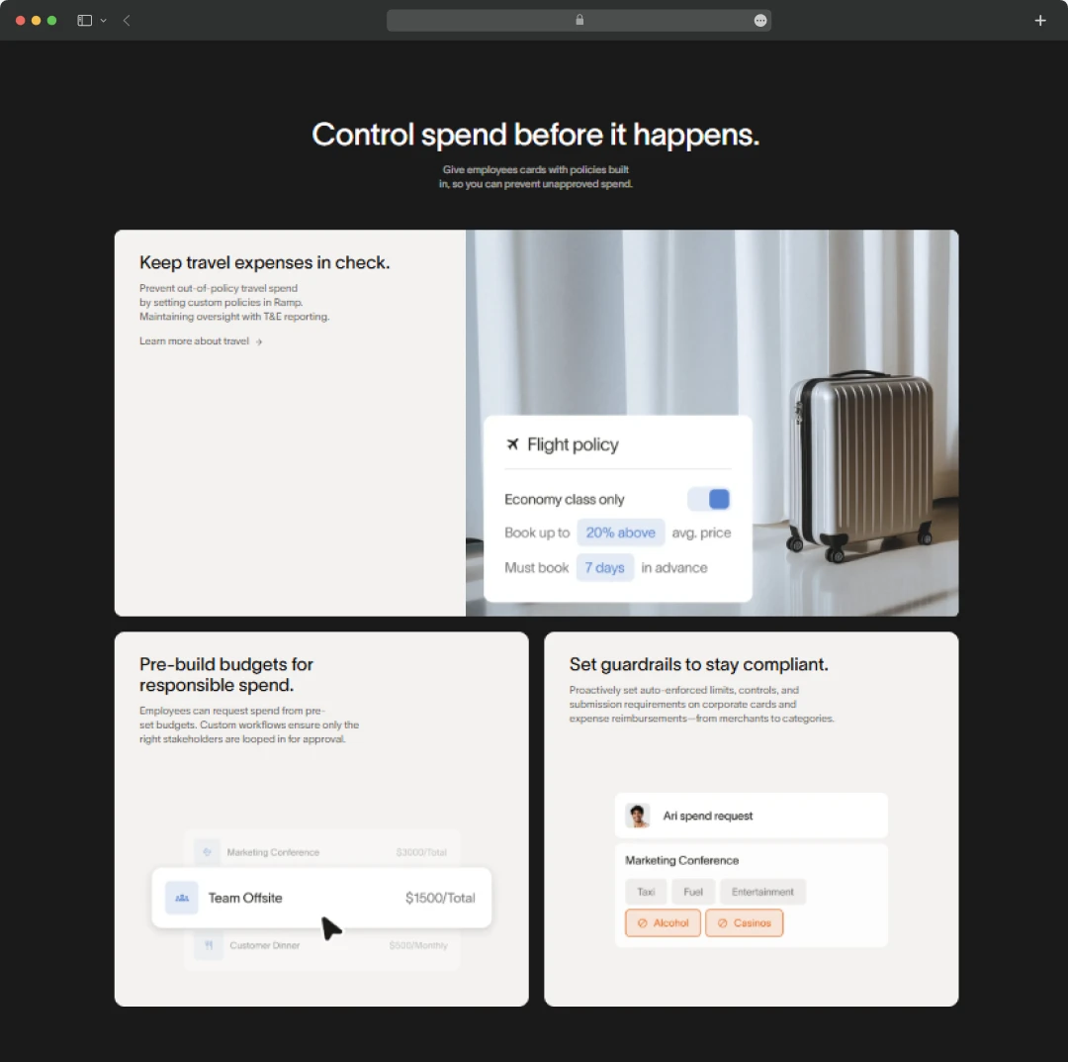The height and width of the screenshot is (1062, 1068).
Task: Click the prohibited icon on Casinos chip
Action: coord(722,923)
